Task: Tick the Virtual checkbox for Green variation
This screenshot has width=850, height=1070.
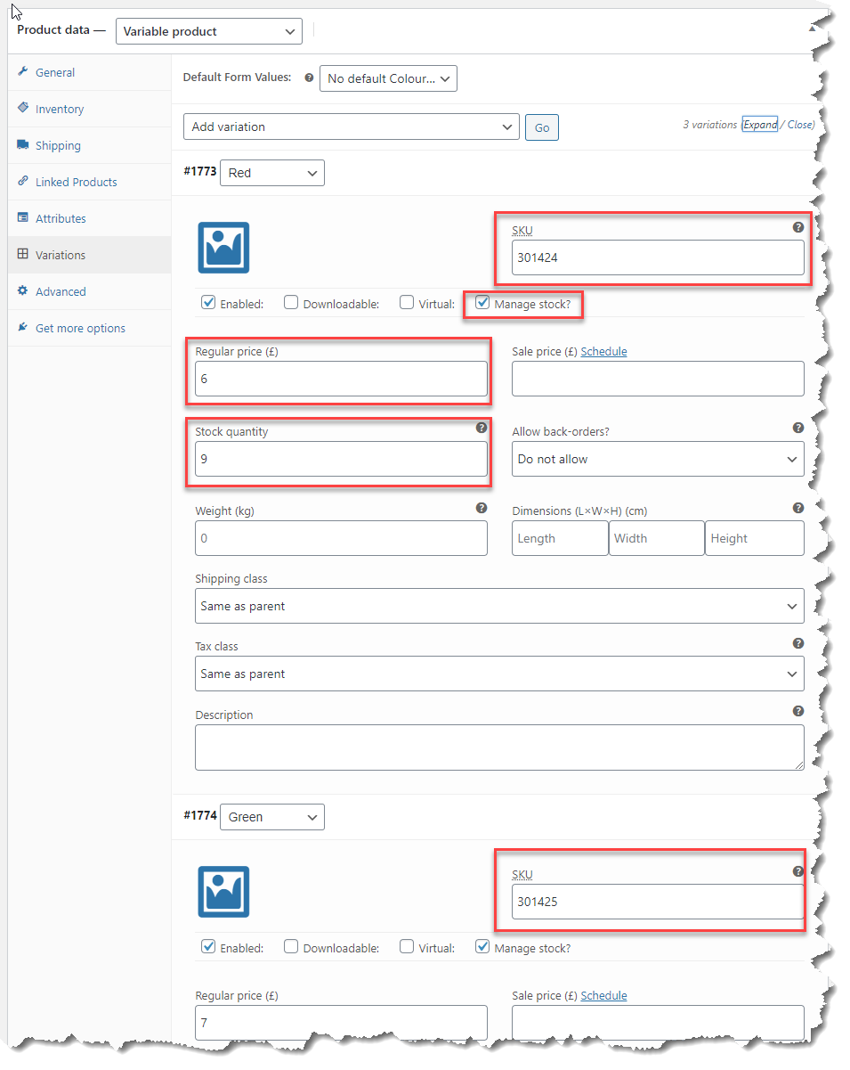Action: (407, 947)
